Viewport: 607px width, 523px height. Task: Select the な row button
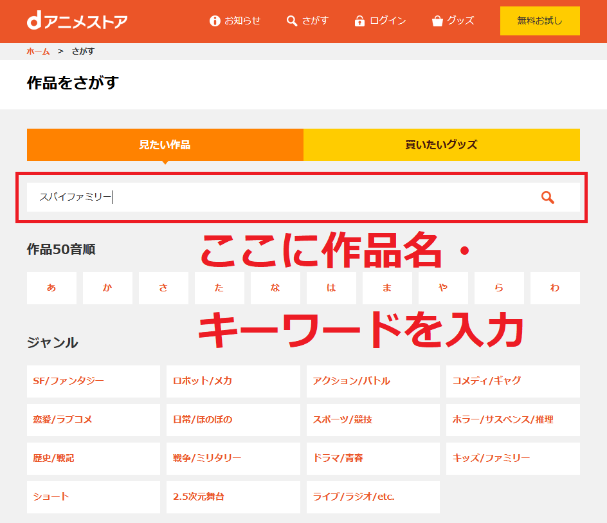[276, 288]
